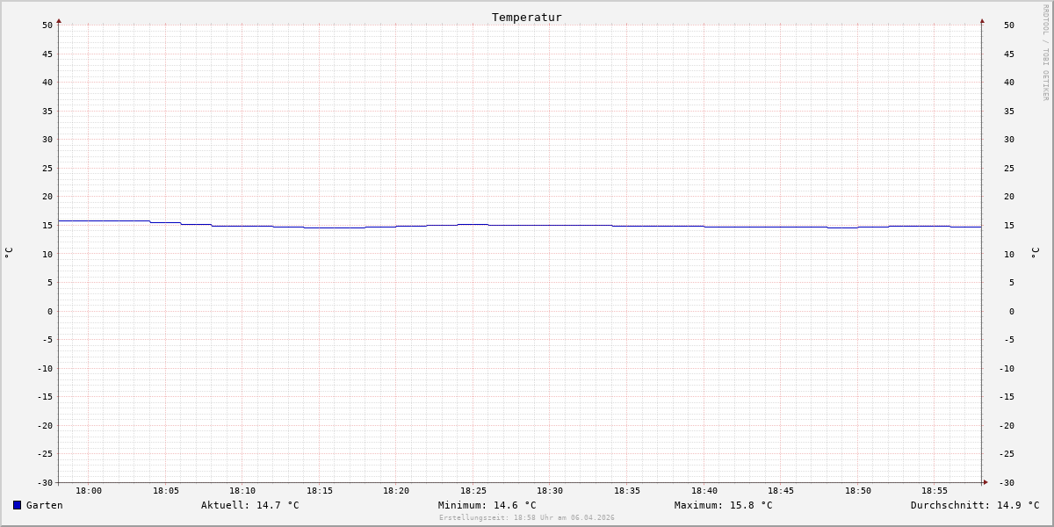Click the left axis 0 label
This screenshot has height=527, width=1054.
coord(50,311)
